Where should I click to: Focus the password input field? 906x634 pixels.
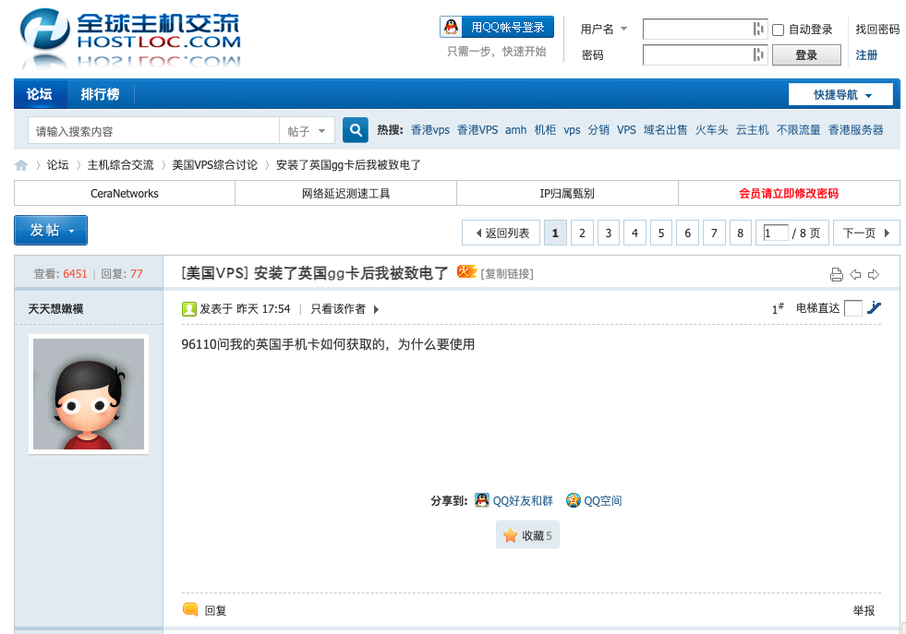pyautogui.click(x=705, y=54)
